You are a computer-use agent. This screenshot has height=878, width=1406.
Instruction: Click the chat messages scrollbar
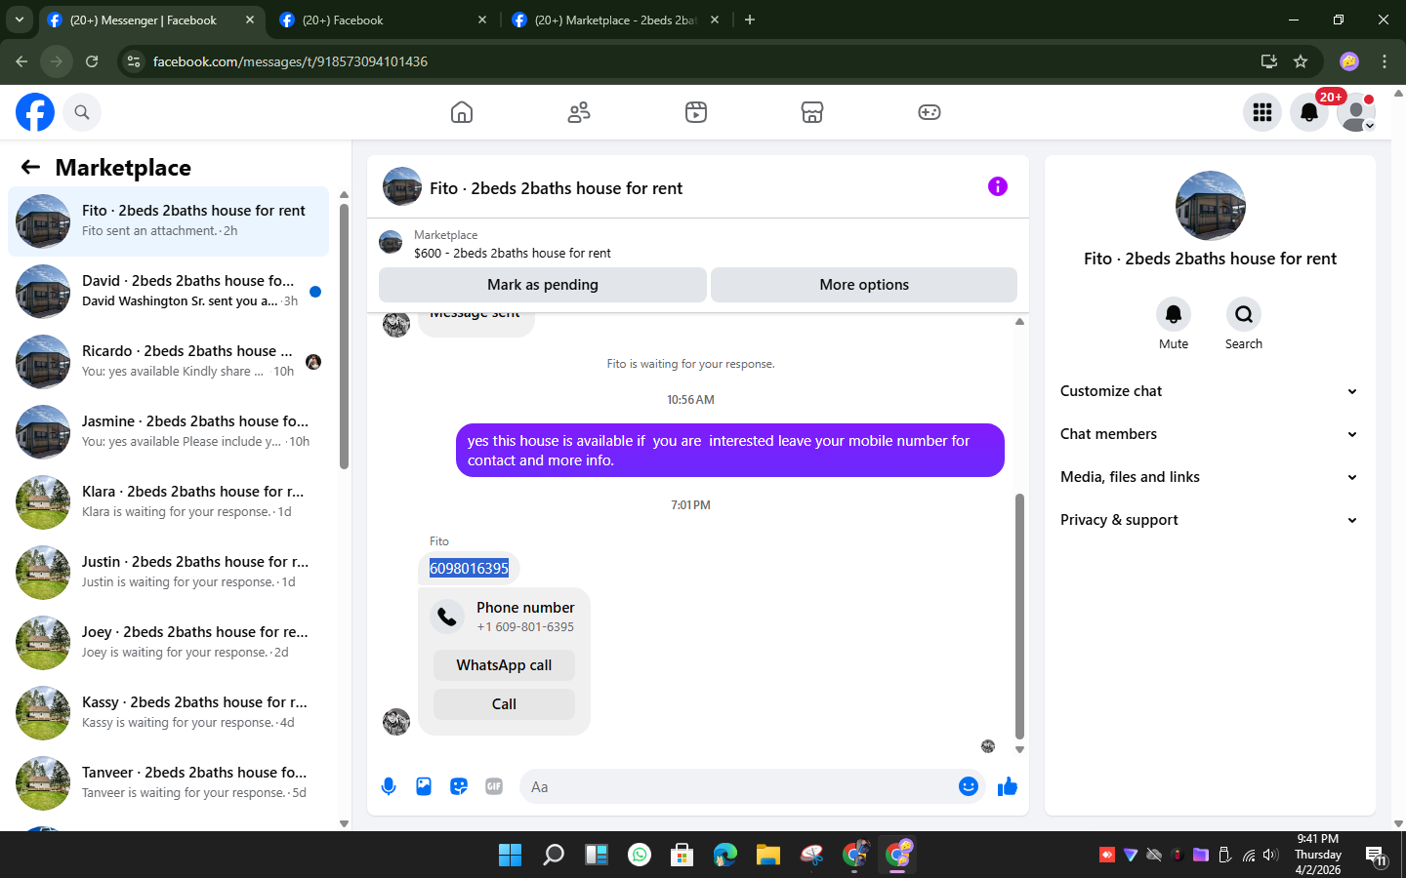(1019, 617)
